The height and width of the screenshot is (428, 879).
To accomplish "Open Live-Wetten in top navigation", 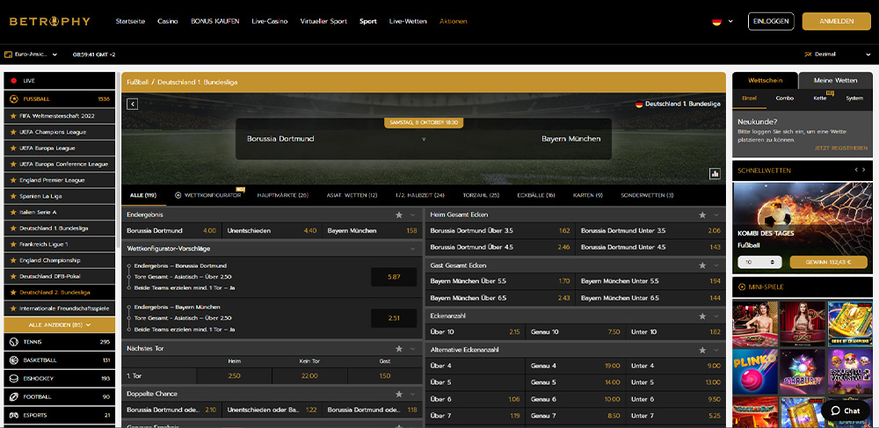I will pyautogui.click(x=408, y=21).
